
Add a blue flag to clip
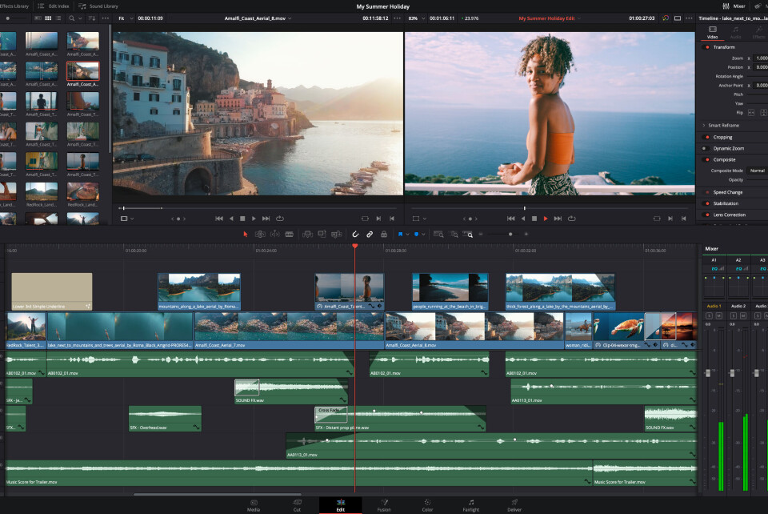pos(400,234)
